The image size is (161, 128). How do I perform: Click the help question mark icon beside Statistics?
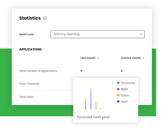pos(45,18)
